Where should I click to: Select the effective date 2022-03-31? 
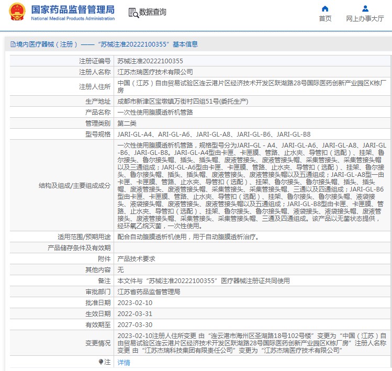[x=135, y=314]
